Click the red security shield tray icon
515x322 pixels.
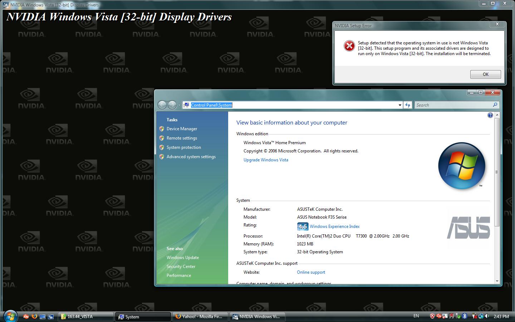(x=432, y=316)
